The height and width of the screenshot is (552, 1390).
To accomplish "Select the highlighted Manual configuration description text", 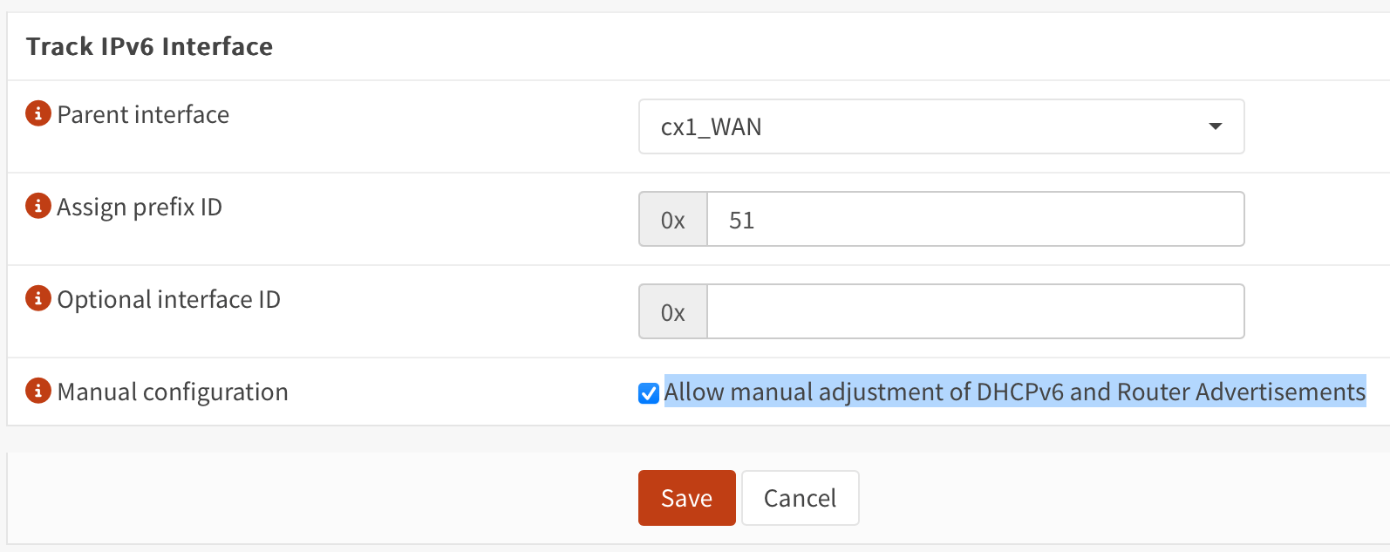I will pos(1012,392).
